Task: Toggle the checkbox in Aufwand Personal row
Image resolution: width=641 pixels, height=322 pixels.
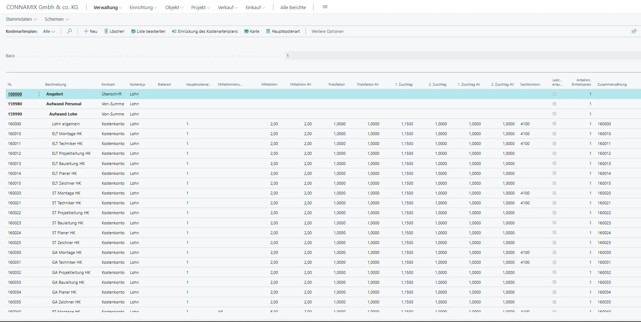Action: pyautogui.click(x=554, y=104)
